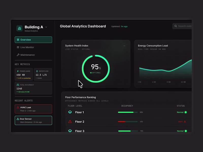203x152 pixels.
Task: Select the Floor 3 row label
Action: pyautogui.click(x=80, y=131)
